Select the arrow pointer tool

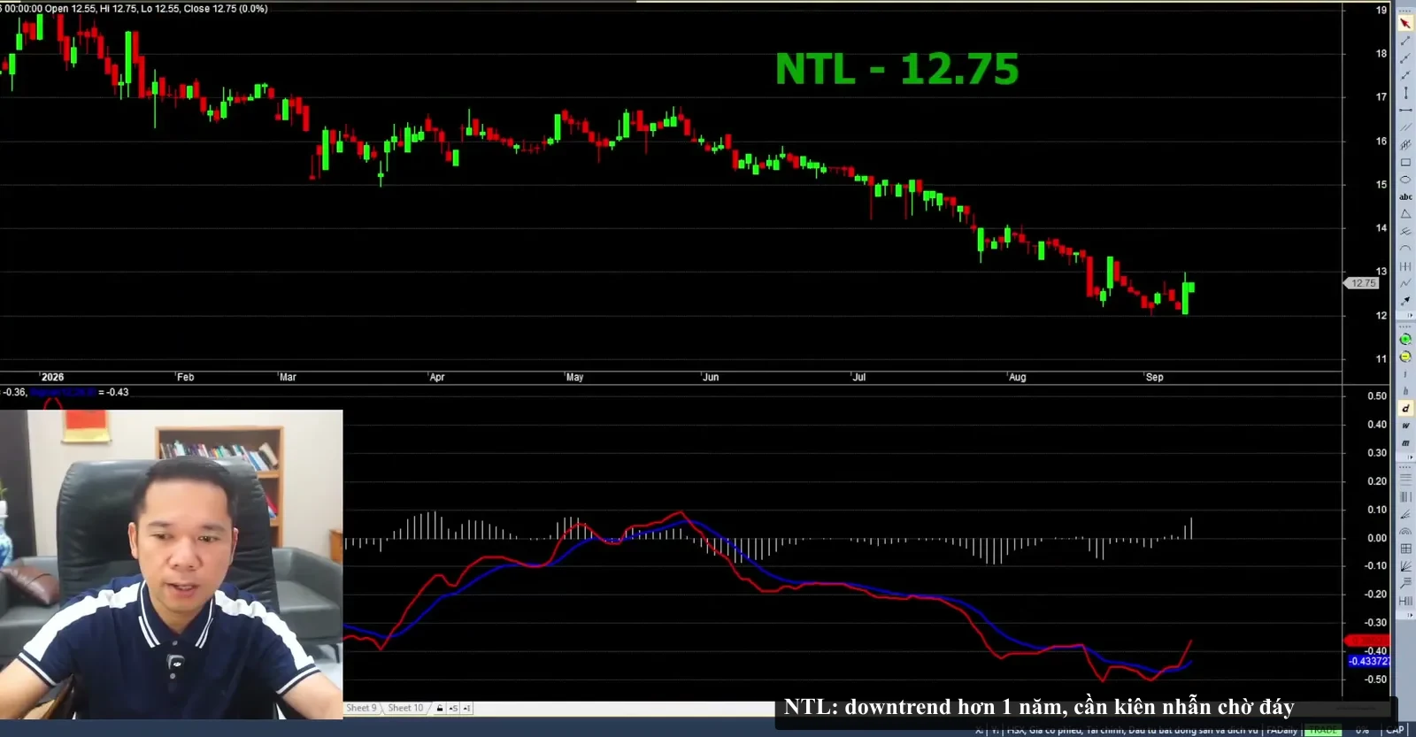(x=1405, y=23)
